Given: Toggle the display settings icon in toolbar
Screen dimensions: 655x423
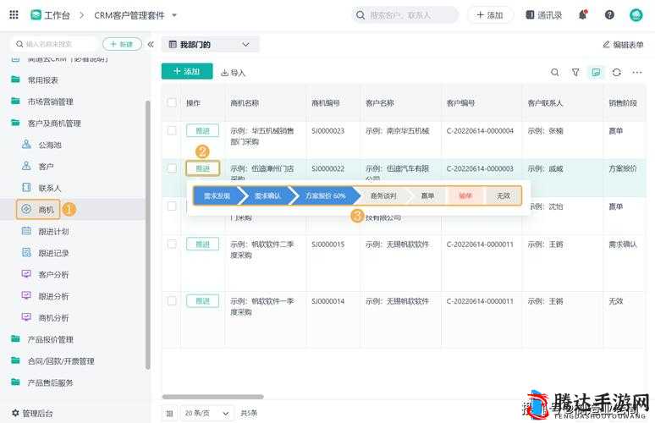Looking at the screenshot, I should tap(596, 72).
